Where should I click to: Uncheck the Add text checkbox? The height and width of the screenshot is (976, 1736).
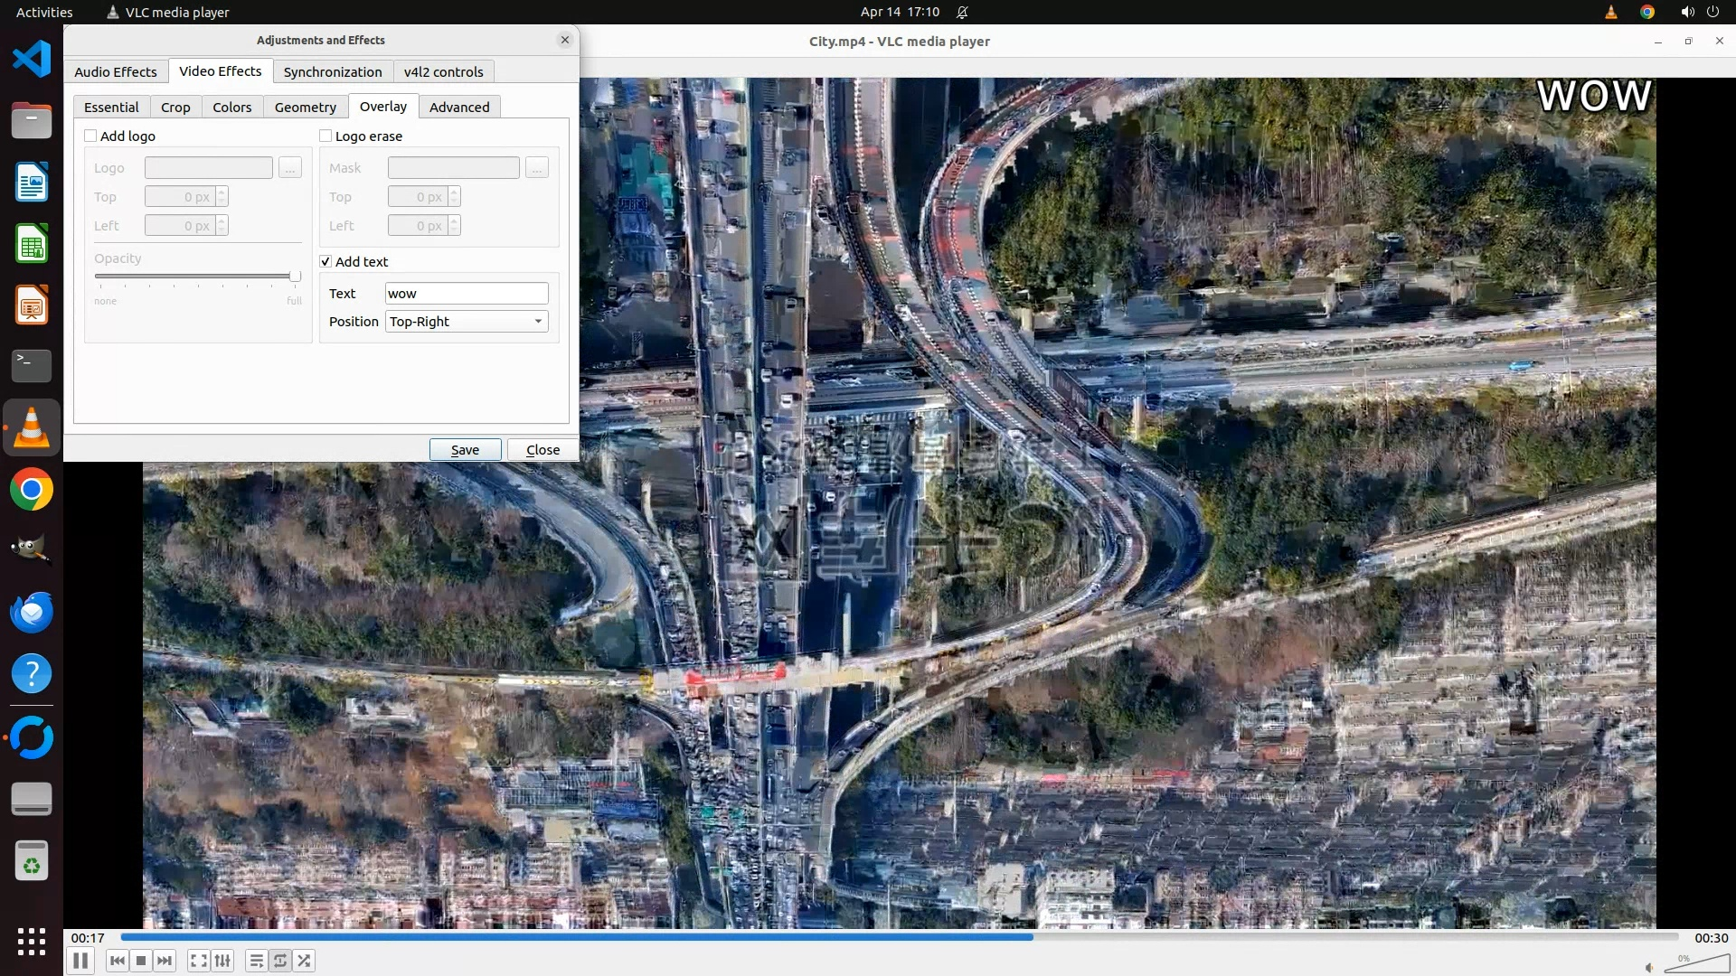tap(325, 261)
